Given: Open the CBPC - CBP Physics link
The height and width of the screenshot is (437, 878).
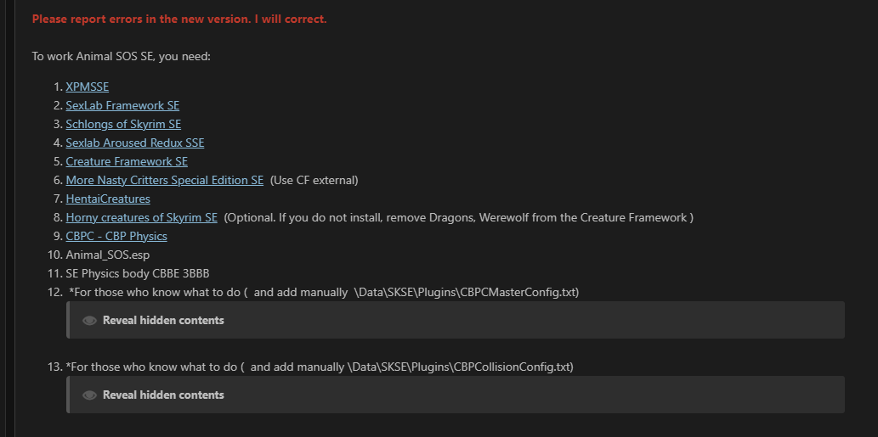Looking at the screenshot, I should (116, 236).
